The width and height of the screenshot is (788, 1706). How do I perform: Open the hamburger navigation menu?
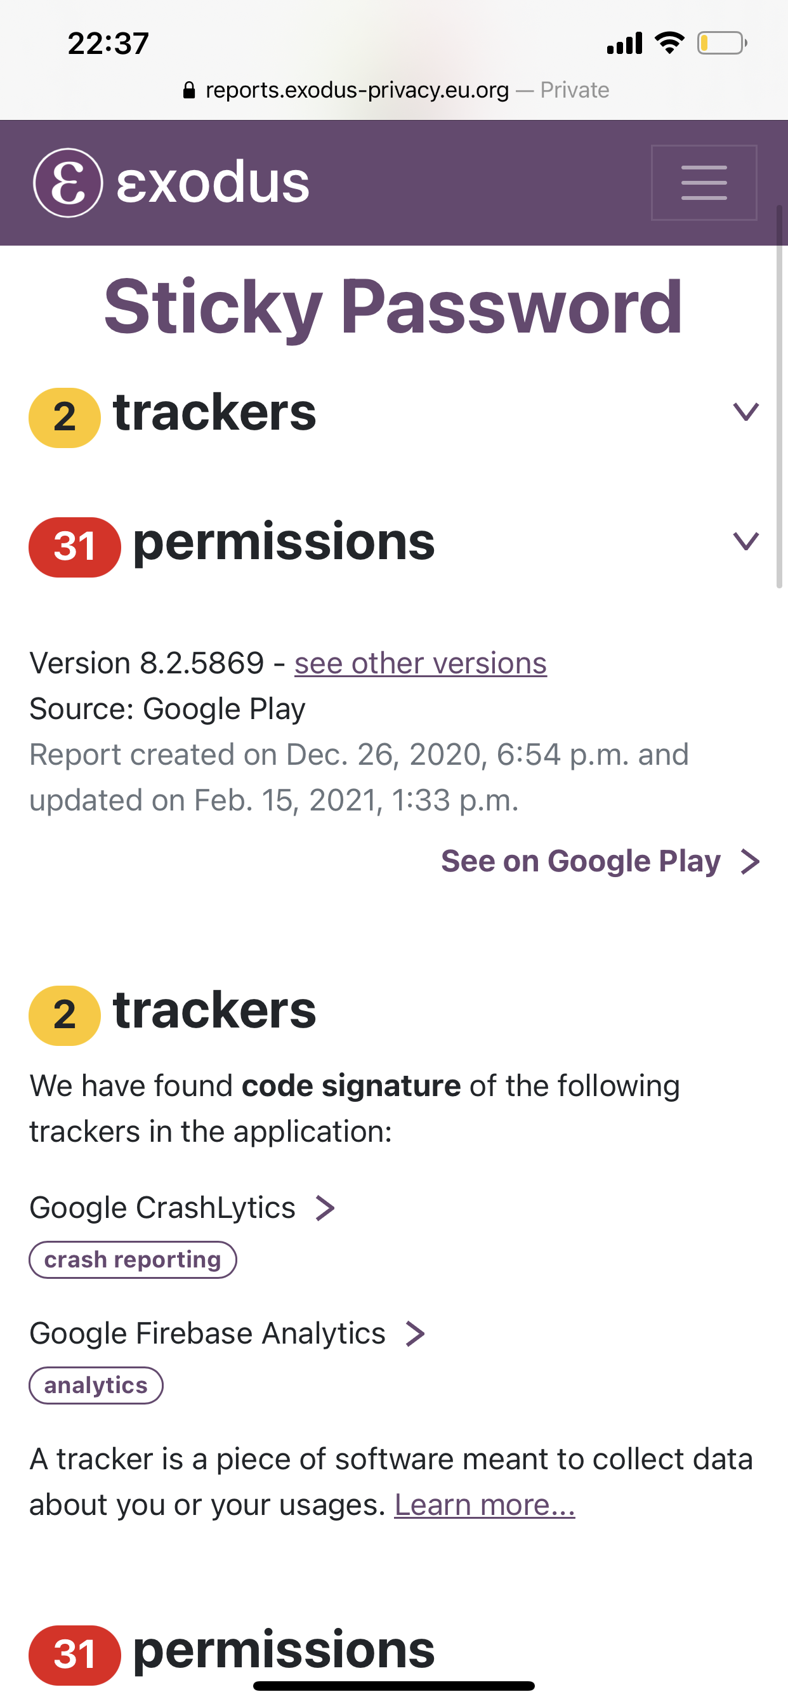703,183
